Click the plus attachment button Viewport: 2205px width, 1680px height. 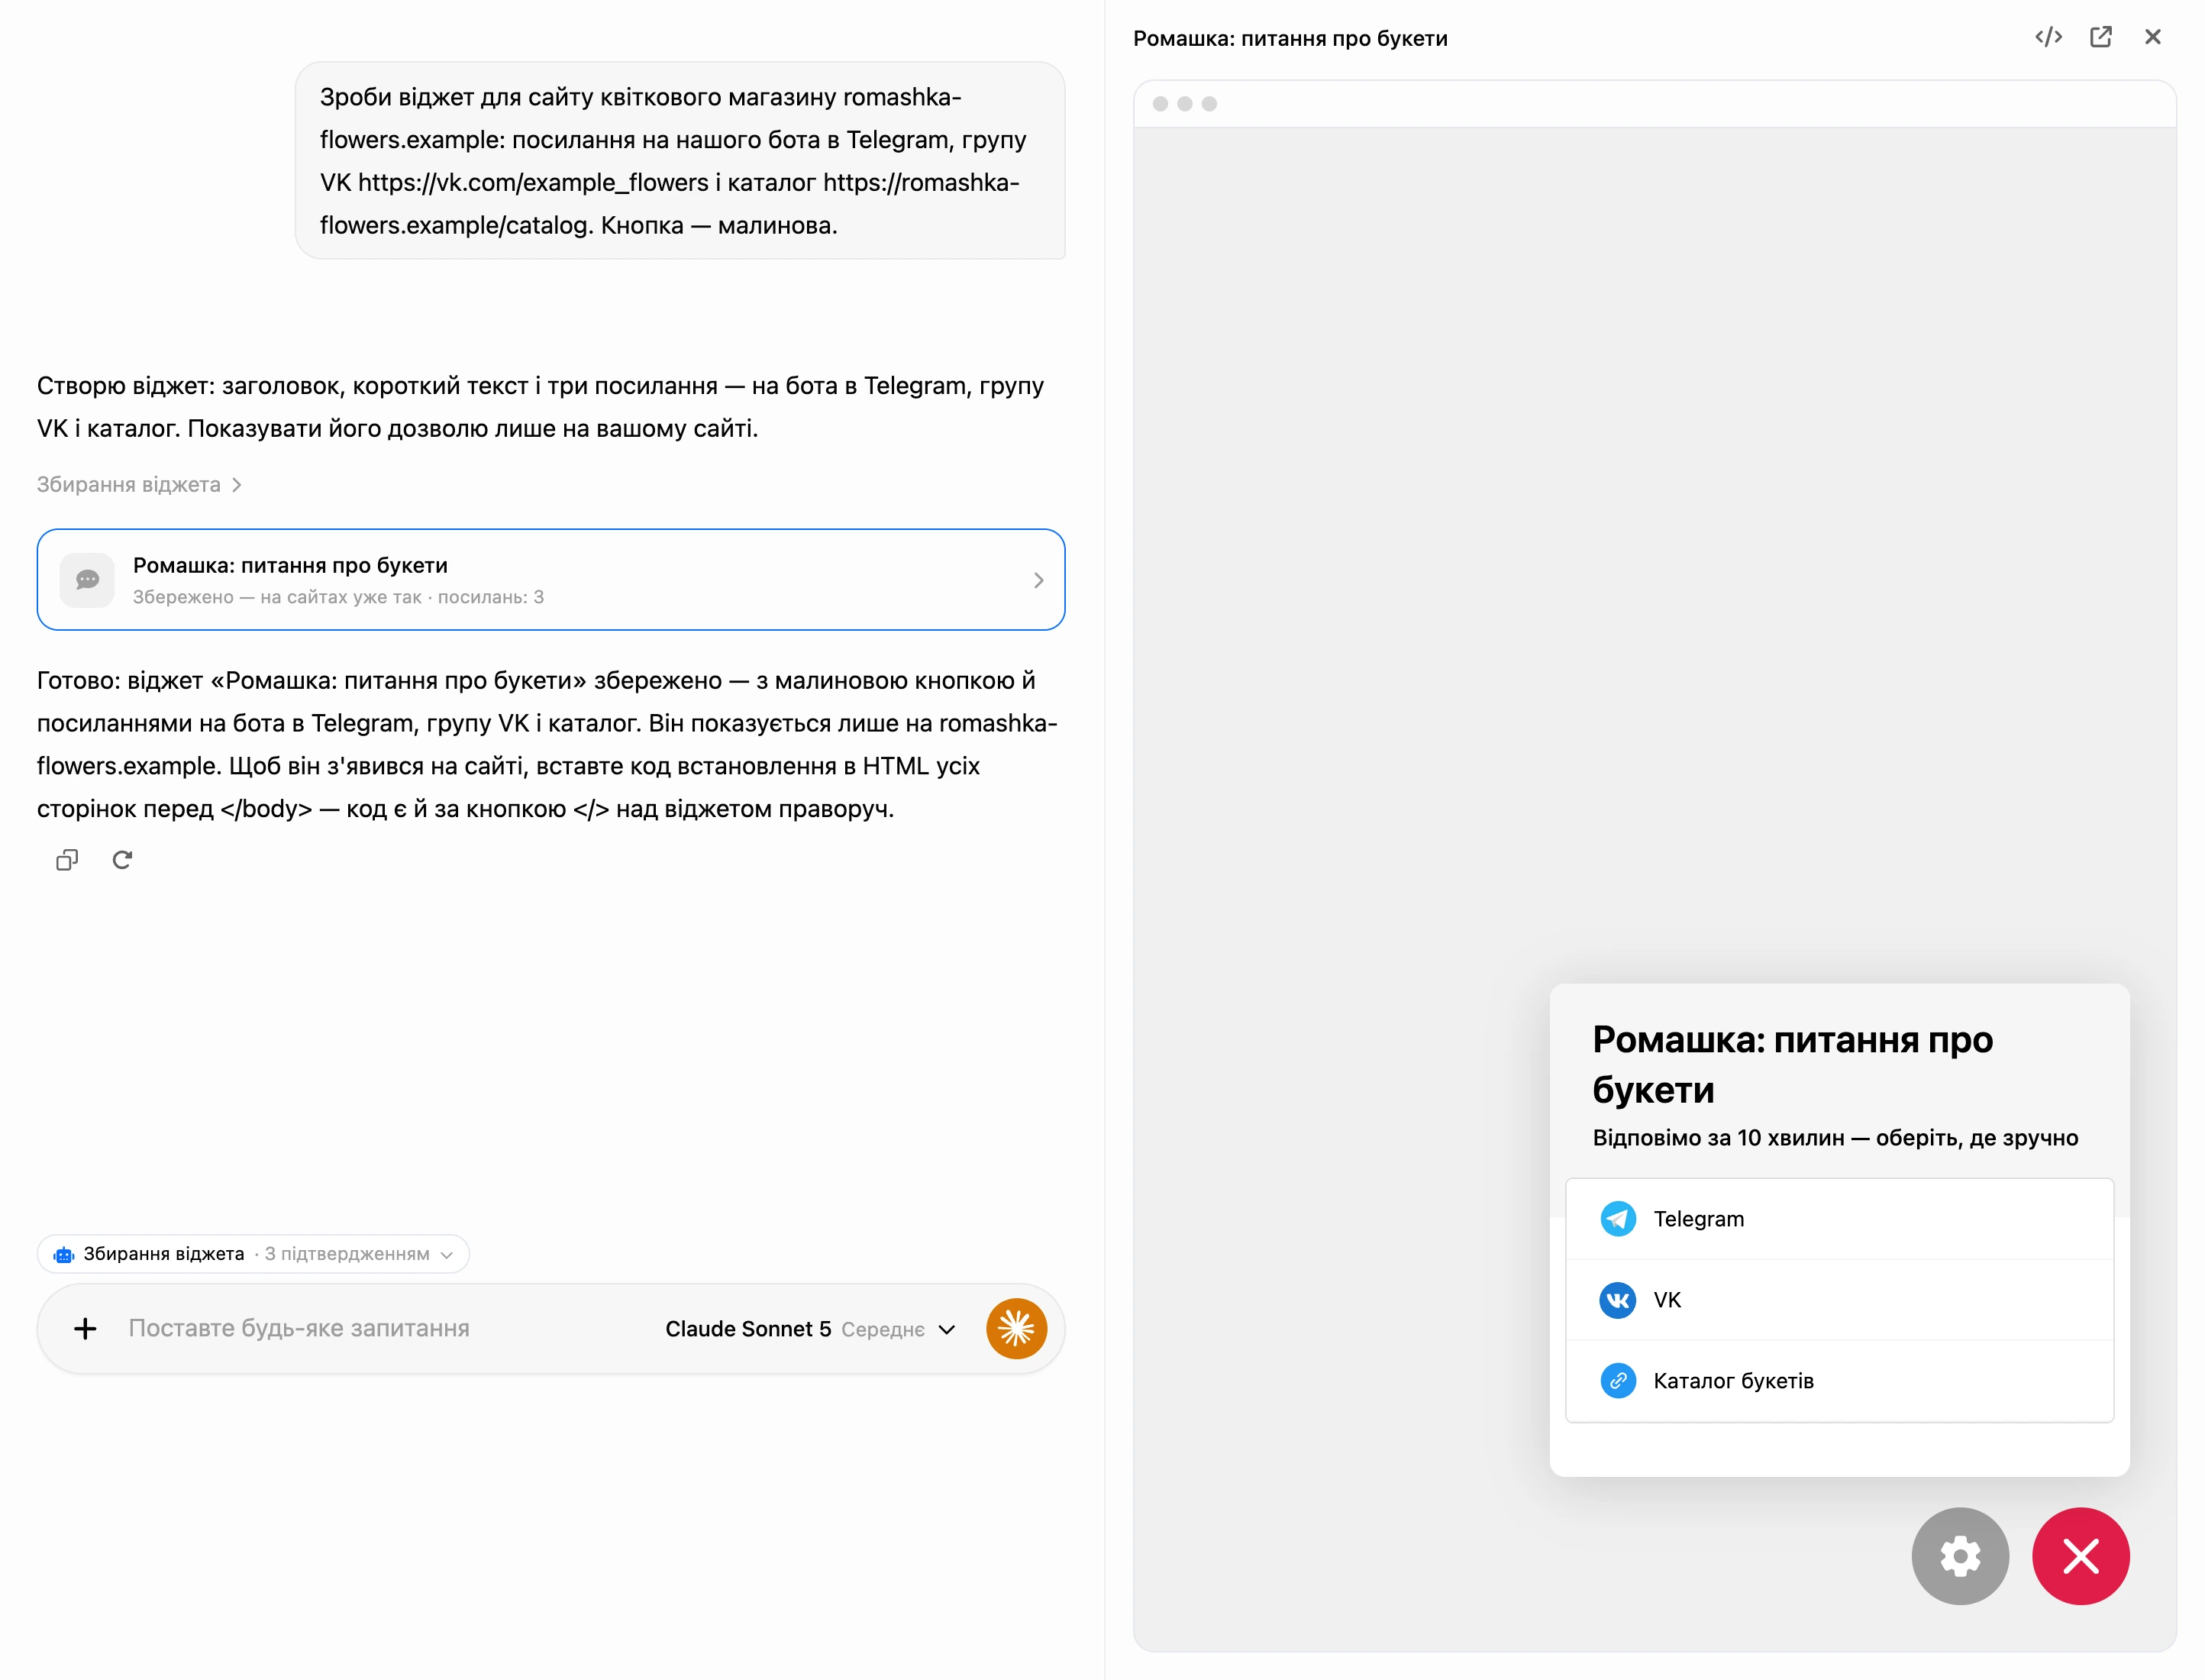(85, 1328)
